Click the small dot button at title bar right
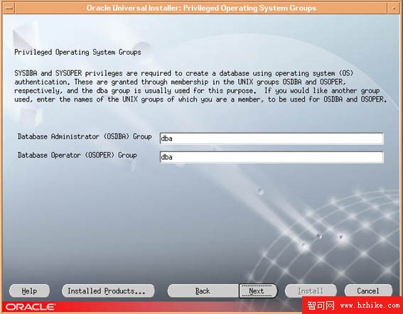 click(x=394, y=8)
